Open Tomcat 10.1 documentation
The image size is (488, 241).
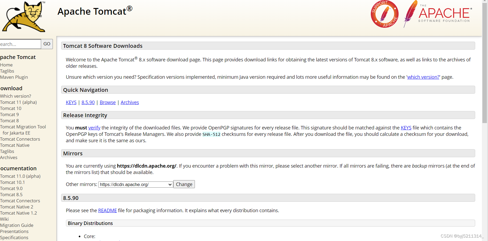coord(12,182)
